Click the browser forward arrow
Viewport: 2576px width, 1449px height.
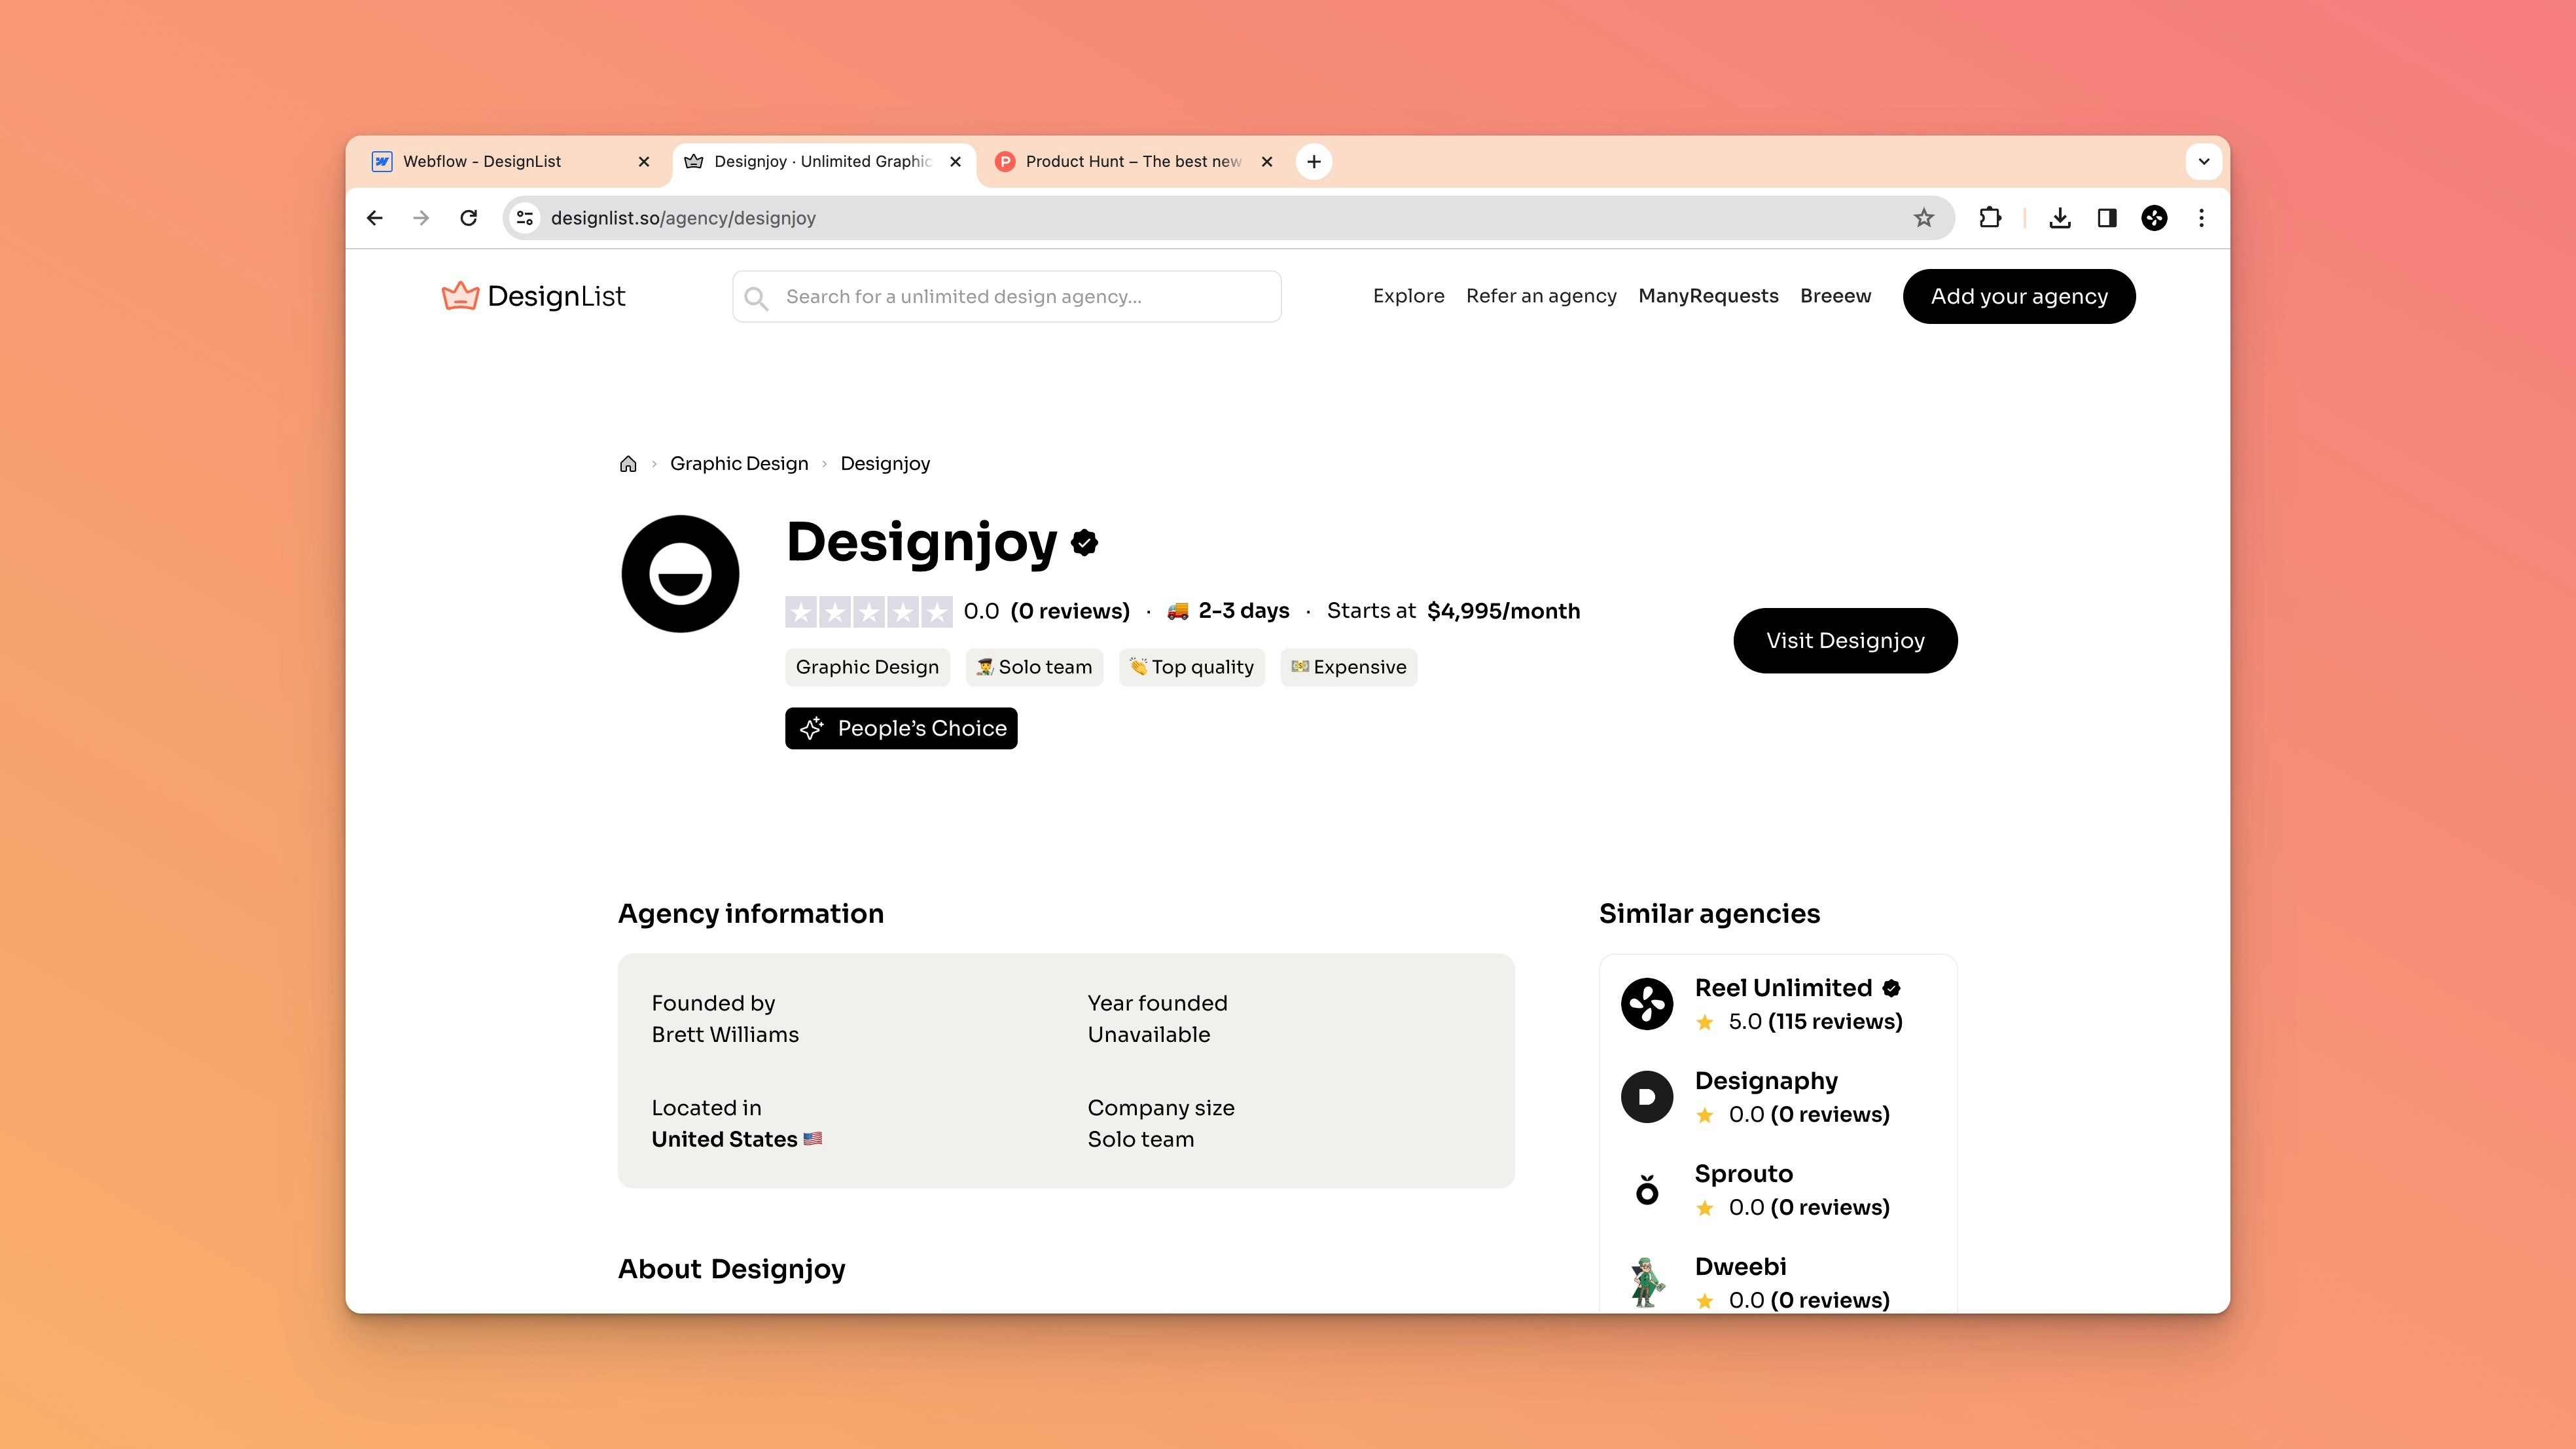tap(421, 218)
